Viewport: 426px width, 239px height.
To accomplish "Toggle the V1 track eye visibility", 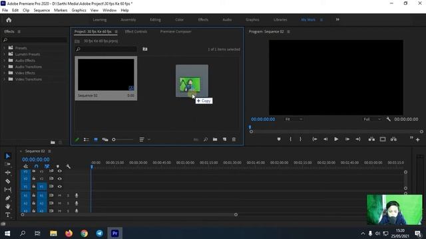I will click(60, 187).
